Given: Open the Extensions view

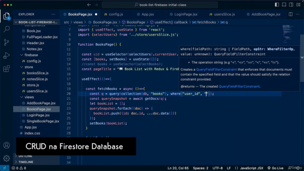Looking at the screenshot, I should click(x=6, y=68).
